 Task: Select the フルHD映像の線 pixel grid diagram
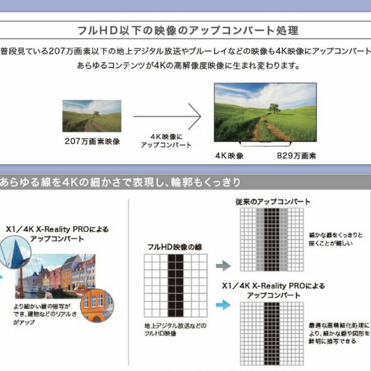[176, 285]
